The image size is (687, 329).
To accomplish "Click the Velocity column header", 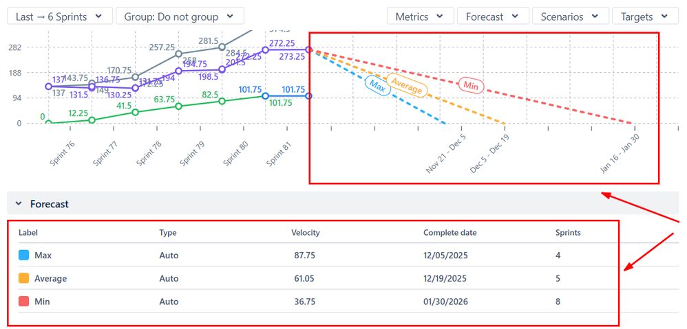I will click(x=305, y=233).
